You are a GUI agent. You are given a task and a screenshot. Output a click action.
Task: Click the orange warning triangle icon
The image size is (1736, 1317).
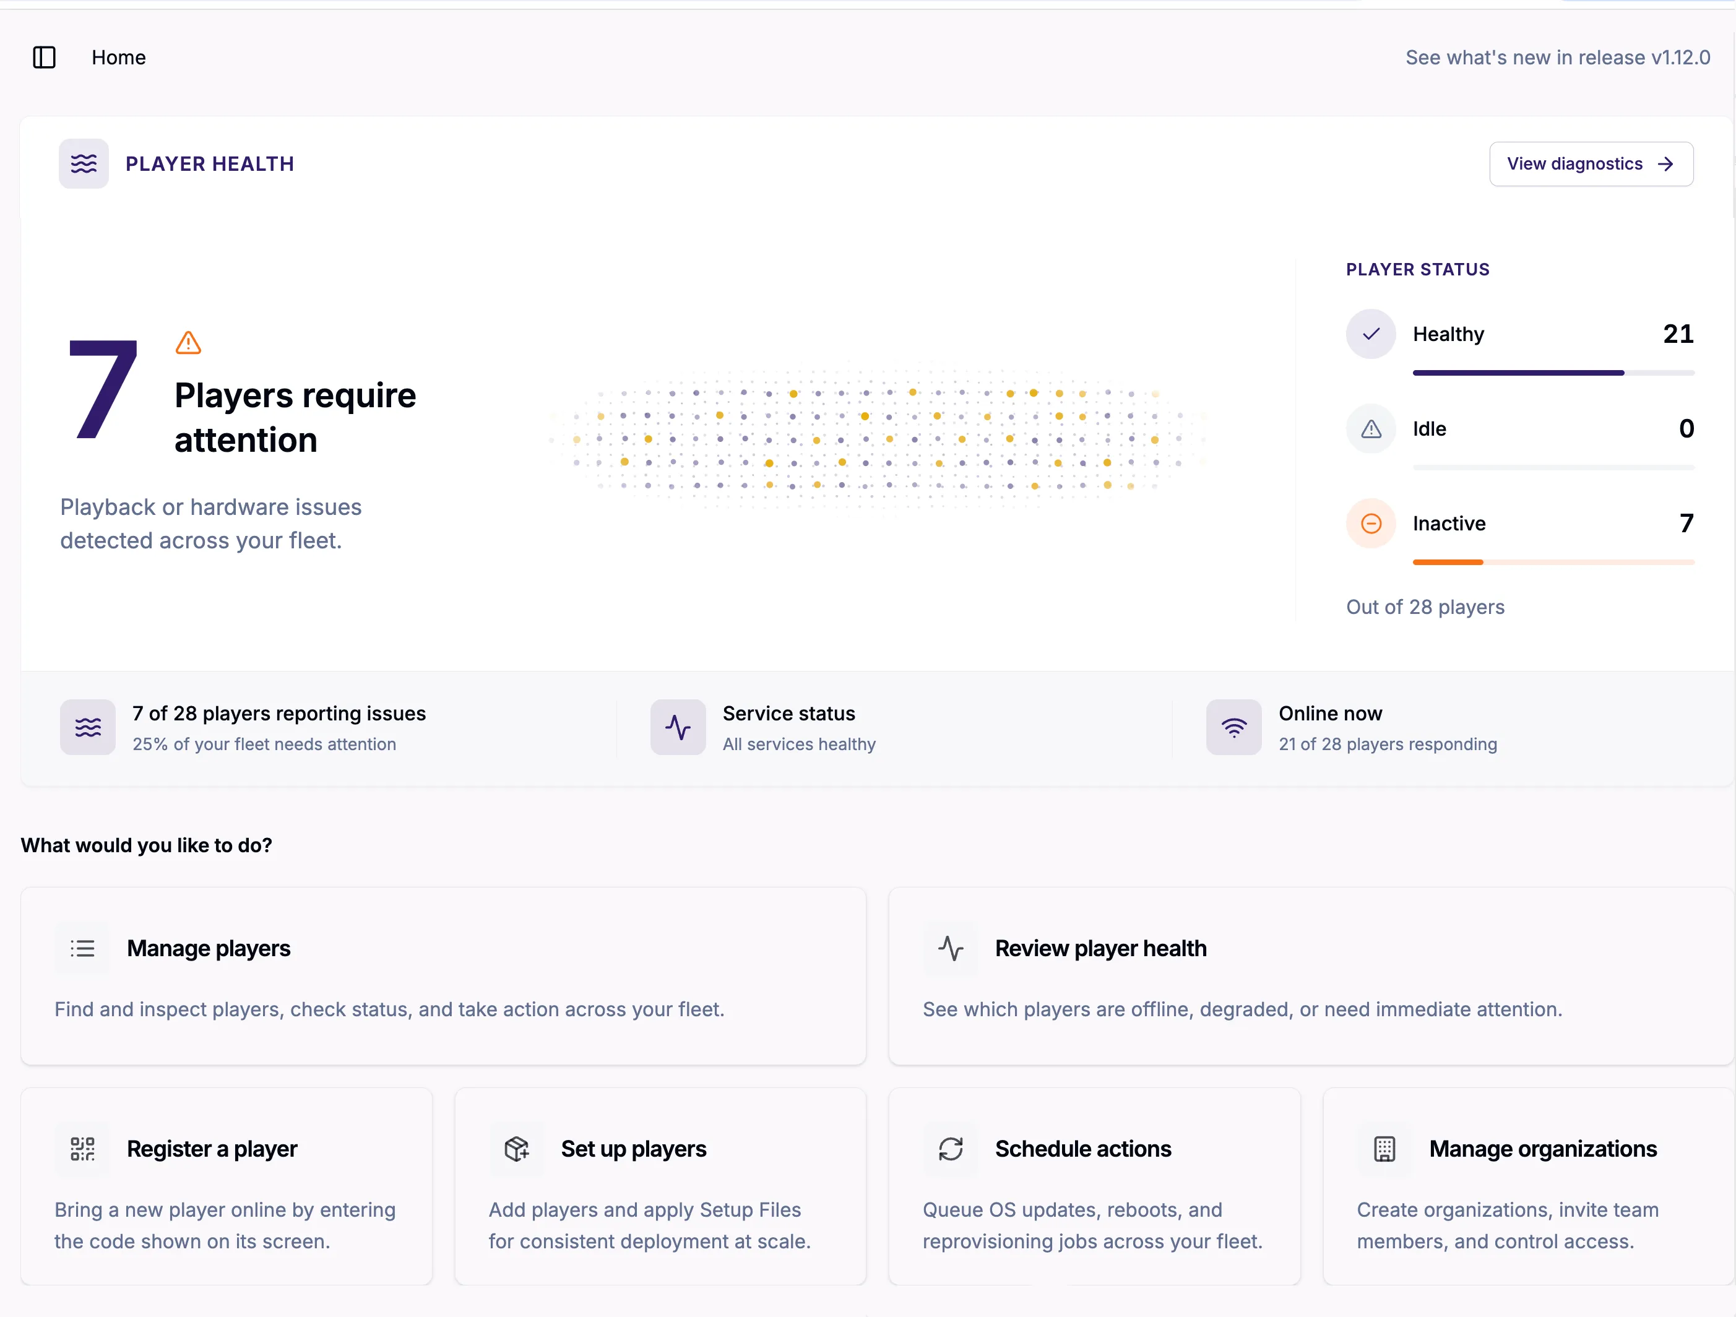coord(188,343)
